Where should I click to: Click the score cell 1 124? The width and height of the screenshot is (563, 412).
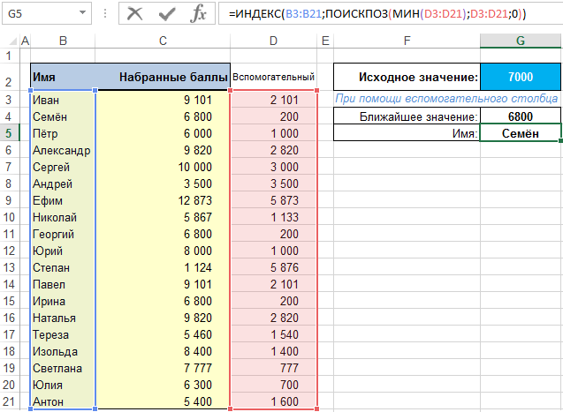tap(163, 267)
